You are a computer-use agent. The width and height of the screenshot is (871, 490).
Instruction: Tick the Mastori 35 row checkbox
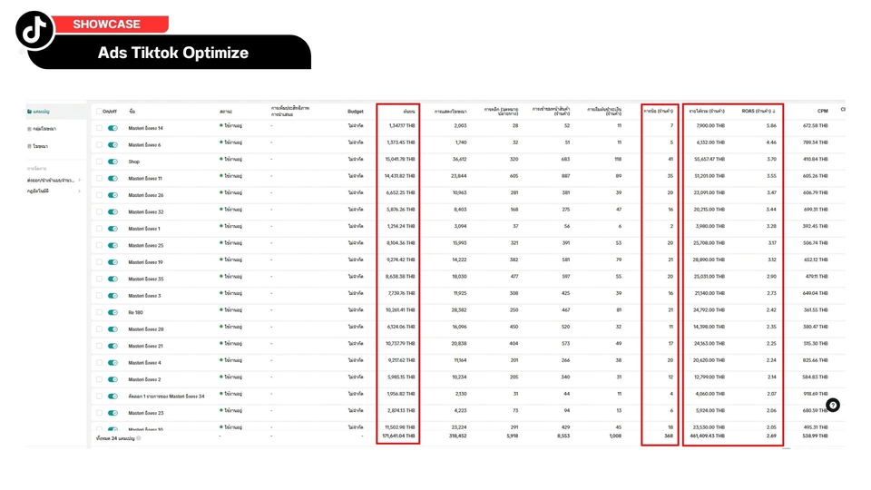[99, 279]
